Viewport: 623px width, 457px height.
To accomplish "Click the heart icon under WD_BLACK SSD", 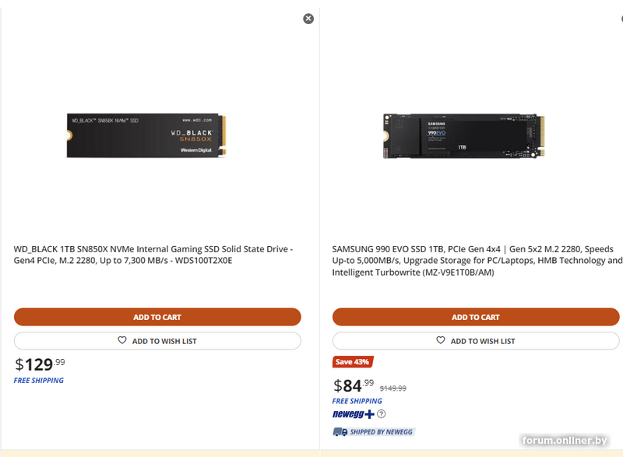I will click(x=122, y=341).
